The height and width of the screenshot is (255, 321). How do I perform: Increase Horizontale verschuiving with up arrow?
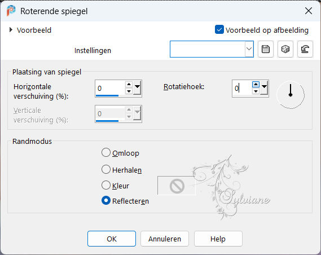(x=129, y=84)
